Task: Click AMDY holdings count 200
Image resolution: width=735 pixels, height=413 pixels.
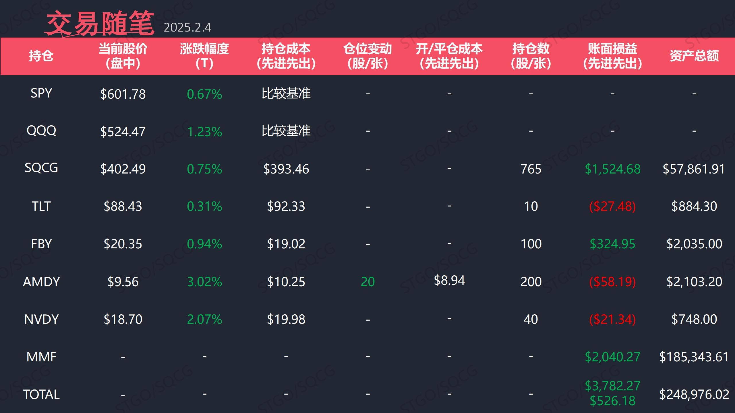Action: (531, 282)
